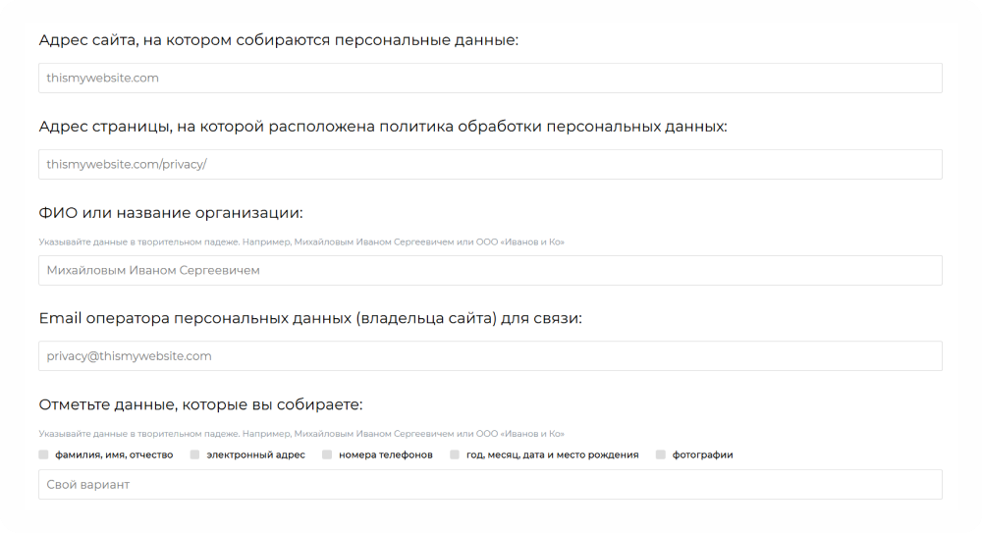Toggle the square checkbox before 'год, месяц, дата и место рождения'
This screenshot has width=982, height=533.
pos(455,455)
